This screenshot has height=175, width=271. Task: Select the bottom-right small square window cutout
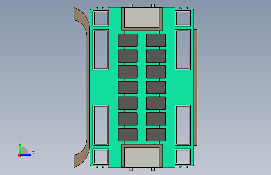click(x=183, y=157)
